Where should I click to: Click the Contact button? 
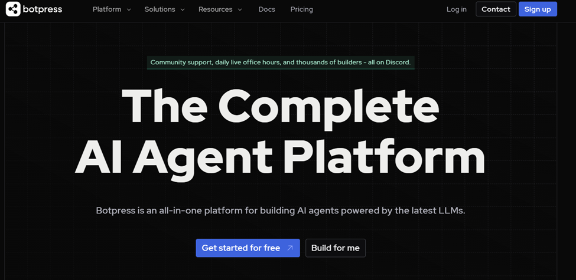point(496,9)
